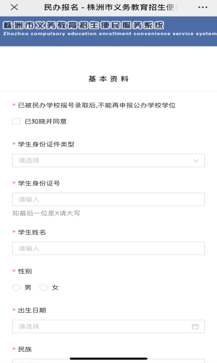Click the 基本资料 section heading
The width and height of the screenshot is (217, 363).
[x=108, y=79]
